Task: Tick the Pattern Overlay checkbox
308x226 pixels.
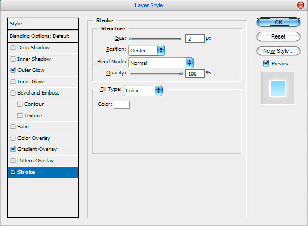Action: (13, 161)
